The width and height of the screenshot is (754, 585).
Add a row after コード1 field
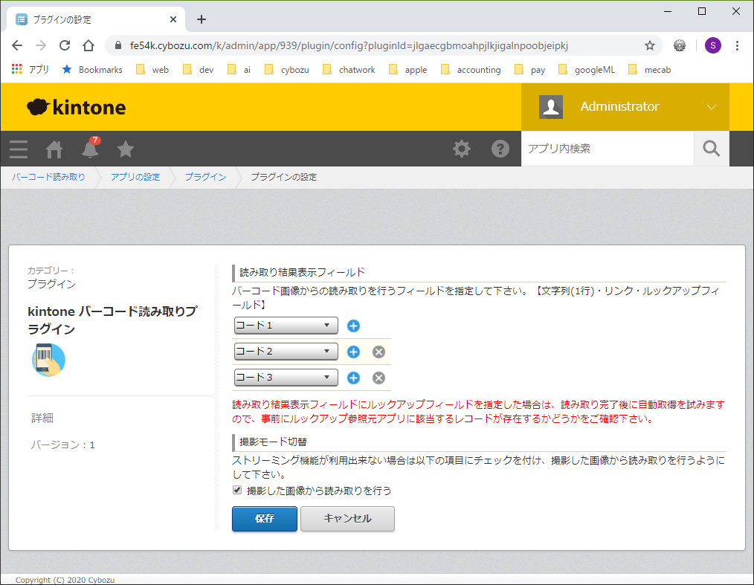tap(353, 326)
